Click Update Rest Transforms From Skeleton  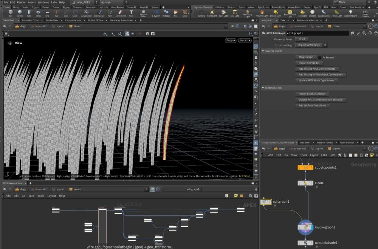(x=321, y=100)
